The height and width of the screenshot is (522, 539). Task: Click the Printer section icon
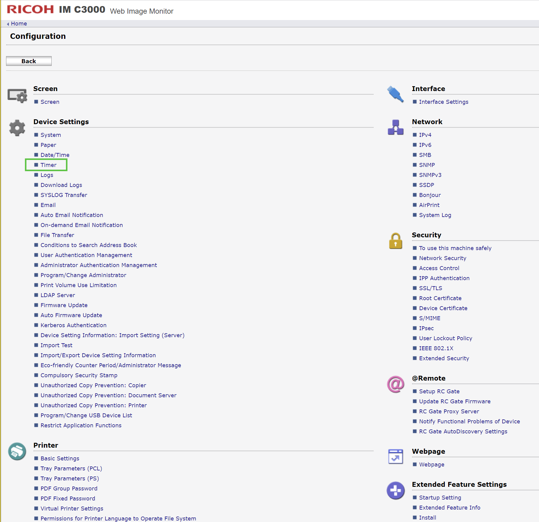[x=17, y=451]
